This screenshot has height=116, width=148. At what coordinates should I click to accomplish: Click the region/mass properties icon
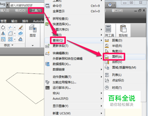[107, 68]
